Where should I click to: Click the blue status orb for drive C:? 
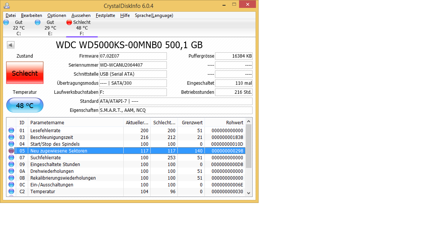[x=6, y=23]
